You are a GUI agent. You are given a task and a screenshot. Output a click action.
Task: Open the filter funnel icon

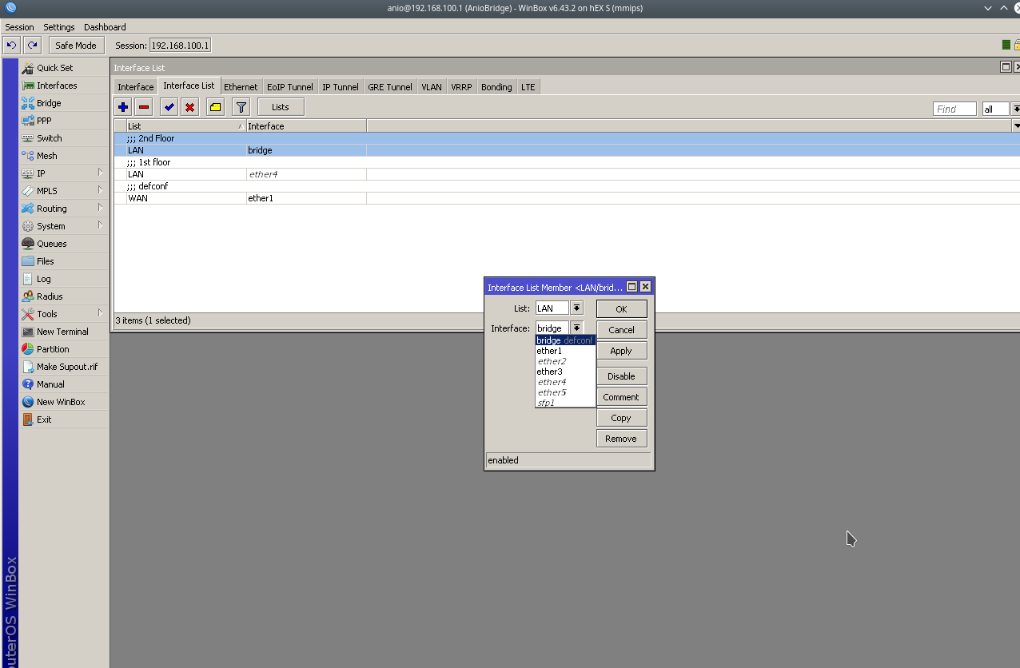click(241, 107)
